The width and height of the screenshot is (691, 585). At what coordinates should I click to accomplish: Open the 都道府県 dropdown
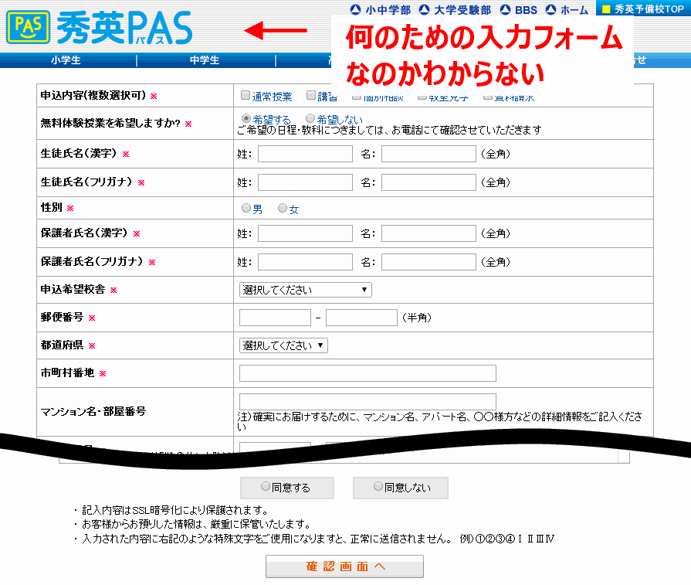coord(283,345)
